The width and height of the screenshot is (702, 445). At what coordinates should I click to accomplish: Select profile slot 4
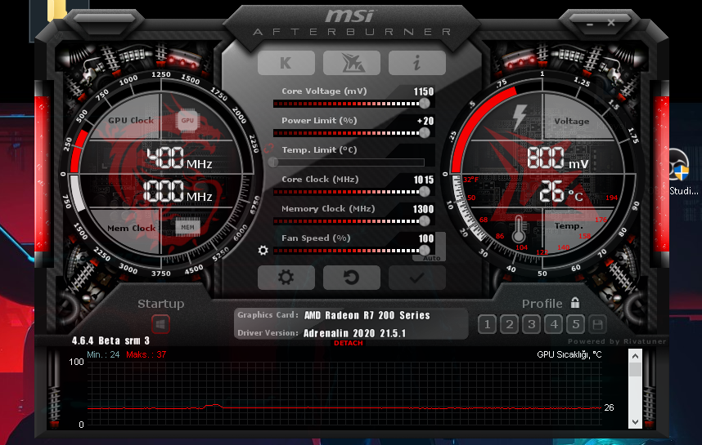click(554, 324)
